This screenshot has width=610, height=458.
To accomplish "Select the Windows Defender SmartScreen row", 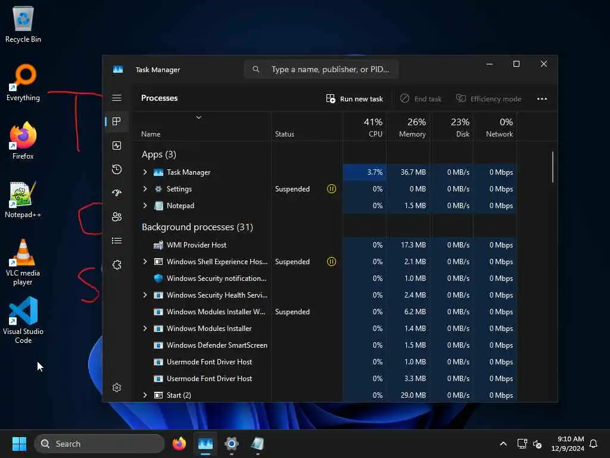I will point(326,345).
